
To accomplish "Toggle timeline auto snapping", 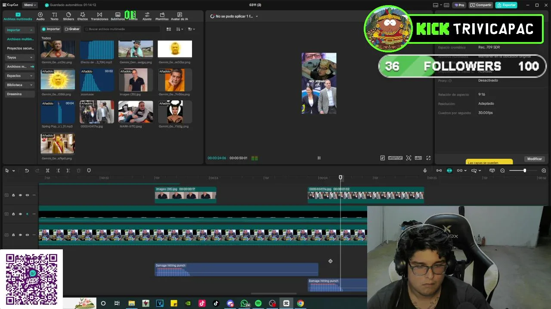I will 449,171.
